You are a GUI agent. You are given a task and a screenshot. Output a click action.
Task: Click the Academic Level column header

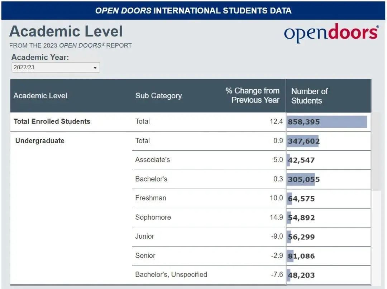click(40, 96)
